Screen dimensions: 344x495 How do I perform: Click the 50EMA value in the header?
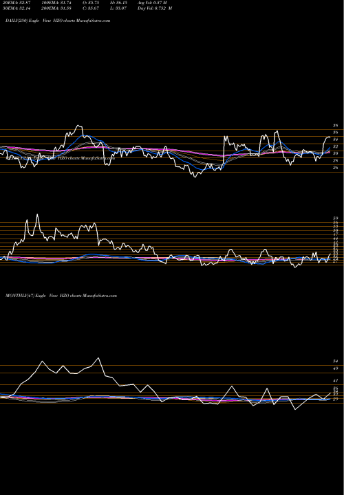pos(17,8)
